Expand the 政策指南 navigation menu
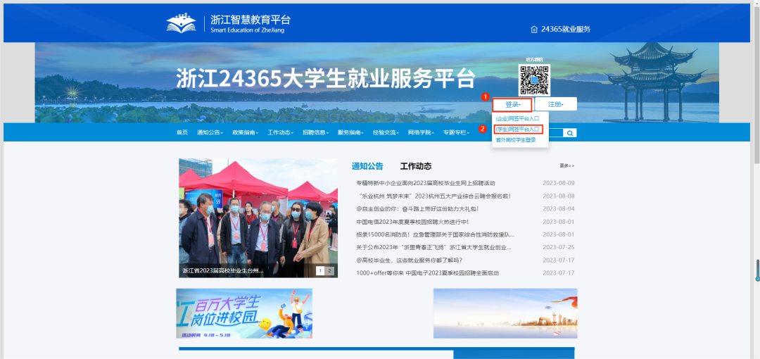This screenshot has width=760, height=359. pyautogui.click(x=245, y=132)
